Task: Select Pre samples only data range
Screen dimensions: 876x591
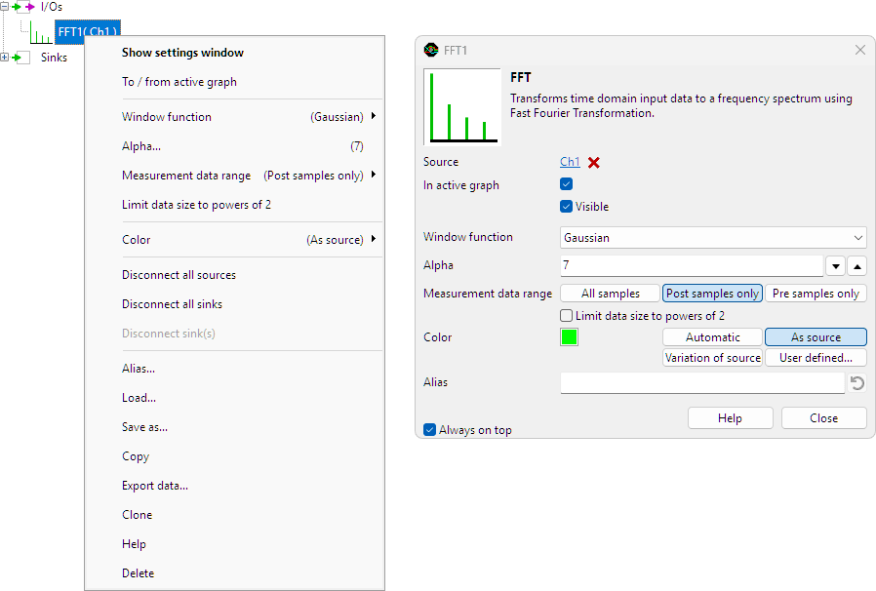Action: 816,294
